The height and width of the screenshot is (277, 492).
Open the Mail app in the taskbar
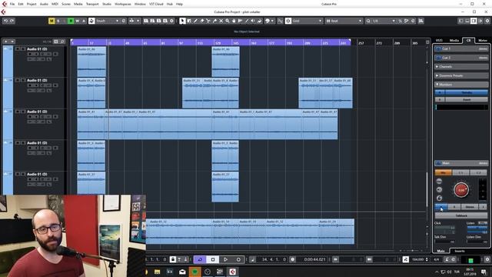pyautogui.click(x=182, y=272)
